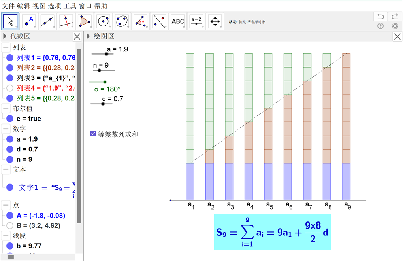Show hidden object 列表4
This screenshot has height=261, width=403.
10,88
